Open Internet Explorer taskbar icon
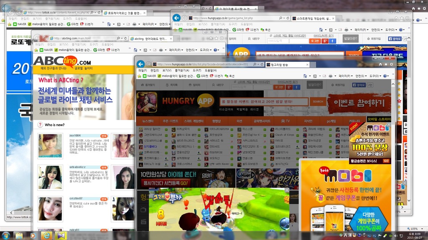Viewport: 428px width, 240px height. coord(46,235)
